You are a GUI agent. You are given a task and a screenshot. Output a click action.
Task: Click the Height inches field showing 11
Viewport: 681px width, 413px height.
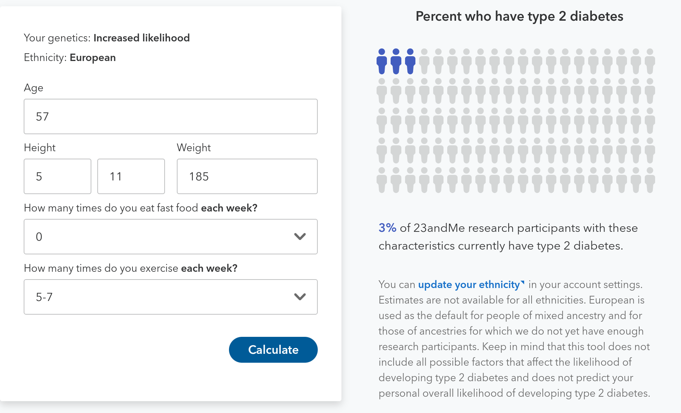tap(131, 176)
